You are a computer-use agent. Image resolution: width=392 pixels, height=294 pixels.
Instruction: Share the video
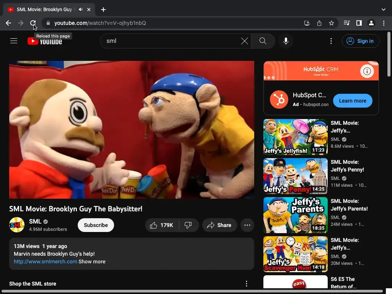coord(219,225)
